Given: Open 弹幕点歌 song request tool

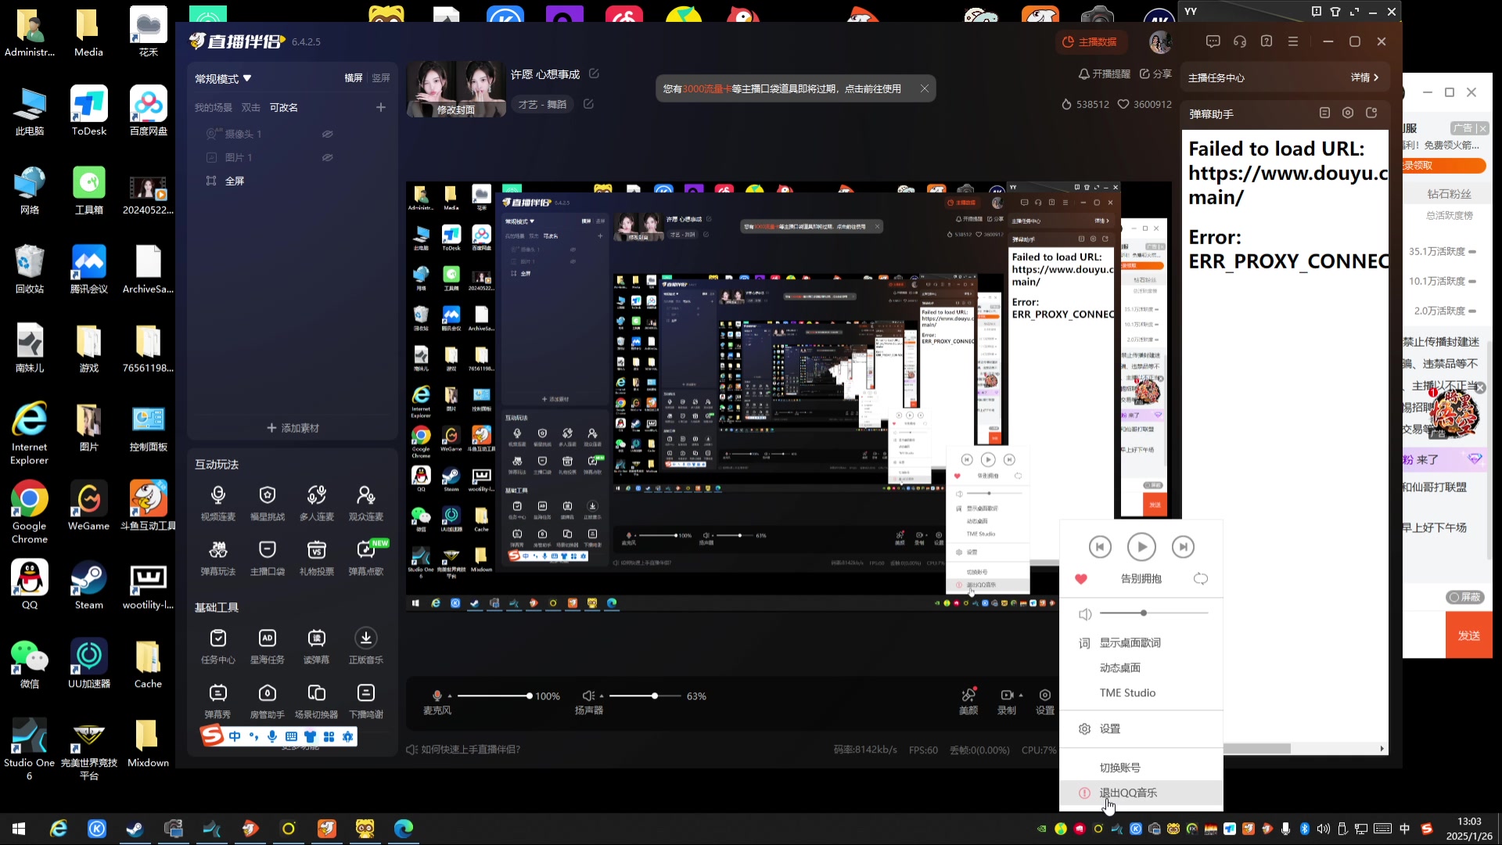Looking at the screenshot, I should click(366, 557).
